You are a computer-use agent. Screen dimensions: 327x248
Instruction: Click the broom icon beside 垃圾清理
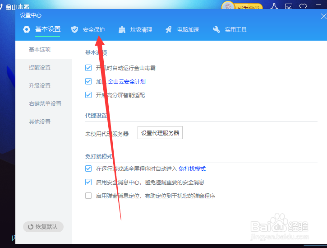[122, 29]
